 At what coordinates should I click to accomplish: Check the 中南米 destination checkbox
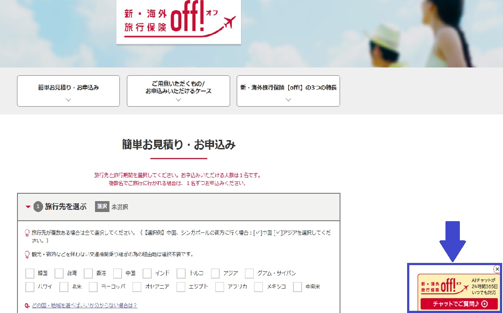coord(298,287)
